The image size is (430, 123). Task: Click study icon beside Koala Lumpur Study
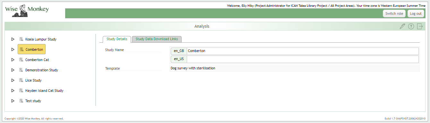(x=21, y=39)
